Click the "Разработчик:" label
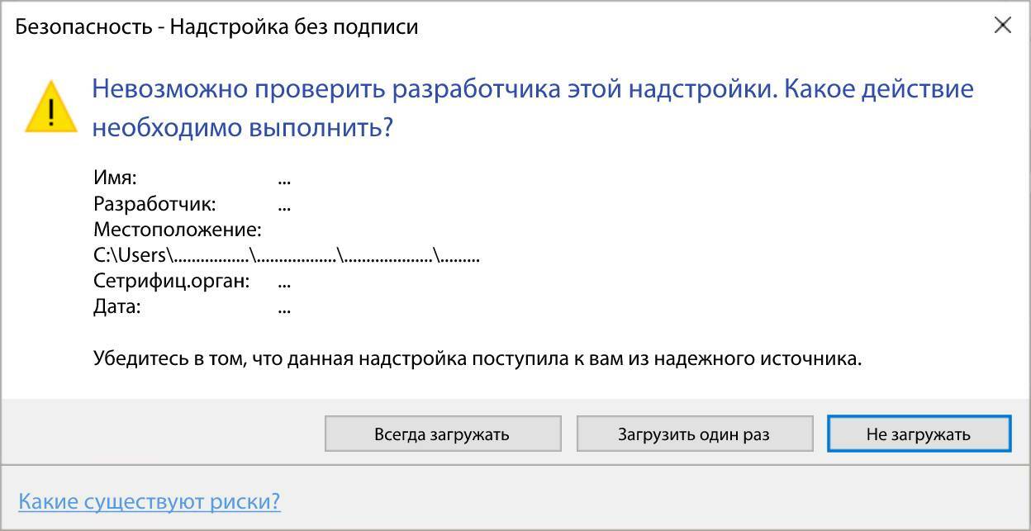1031x531 pixels. click(154, 203)
